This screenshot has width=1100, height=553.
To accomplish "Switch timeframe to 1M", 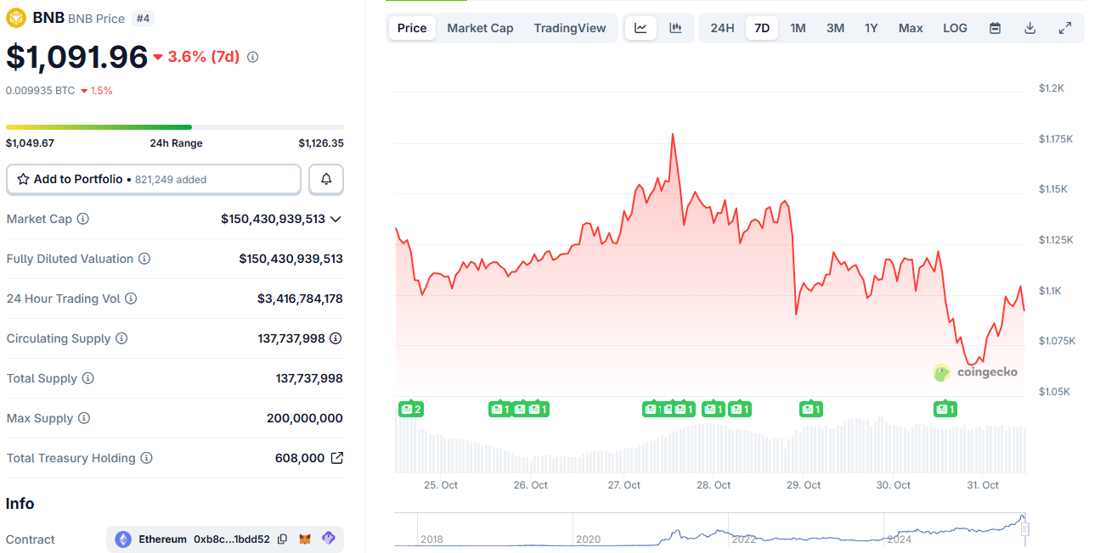I will pos(798,27).
